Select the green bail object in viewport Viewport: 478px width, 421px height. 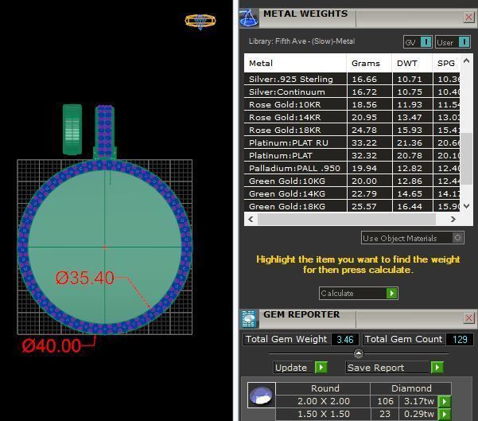coord(72,130)
